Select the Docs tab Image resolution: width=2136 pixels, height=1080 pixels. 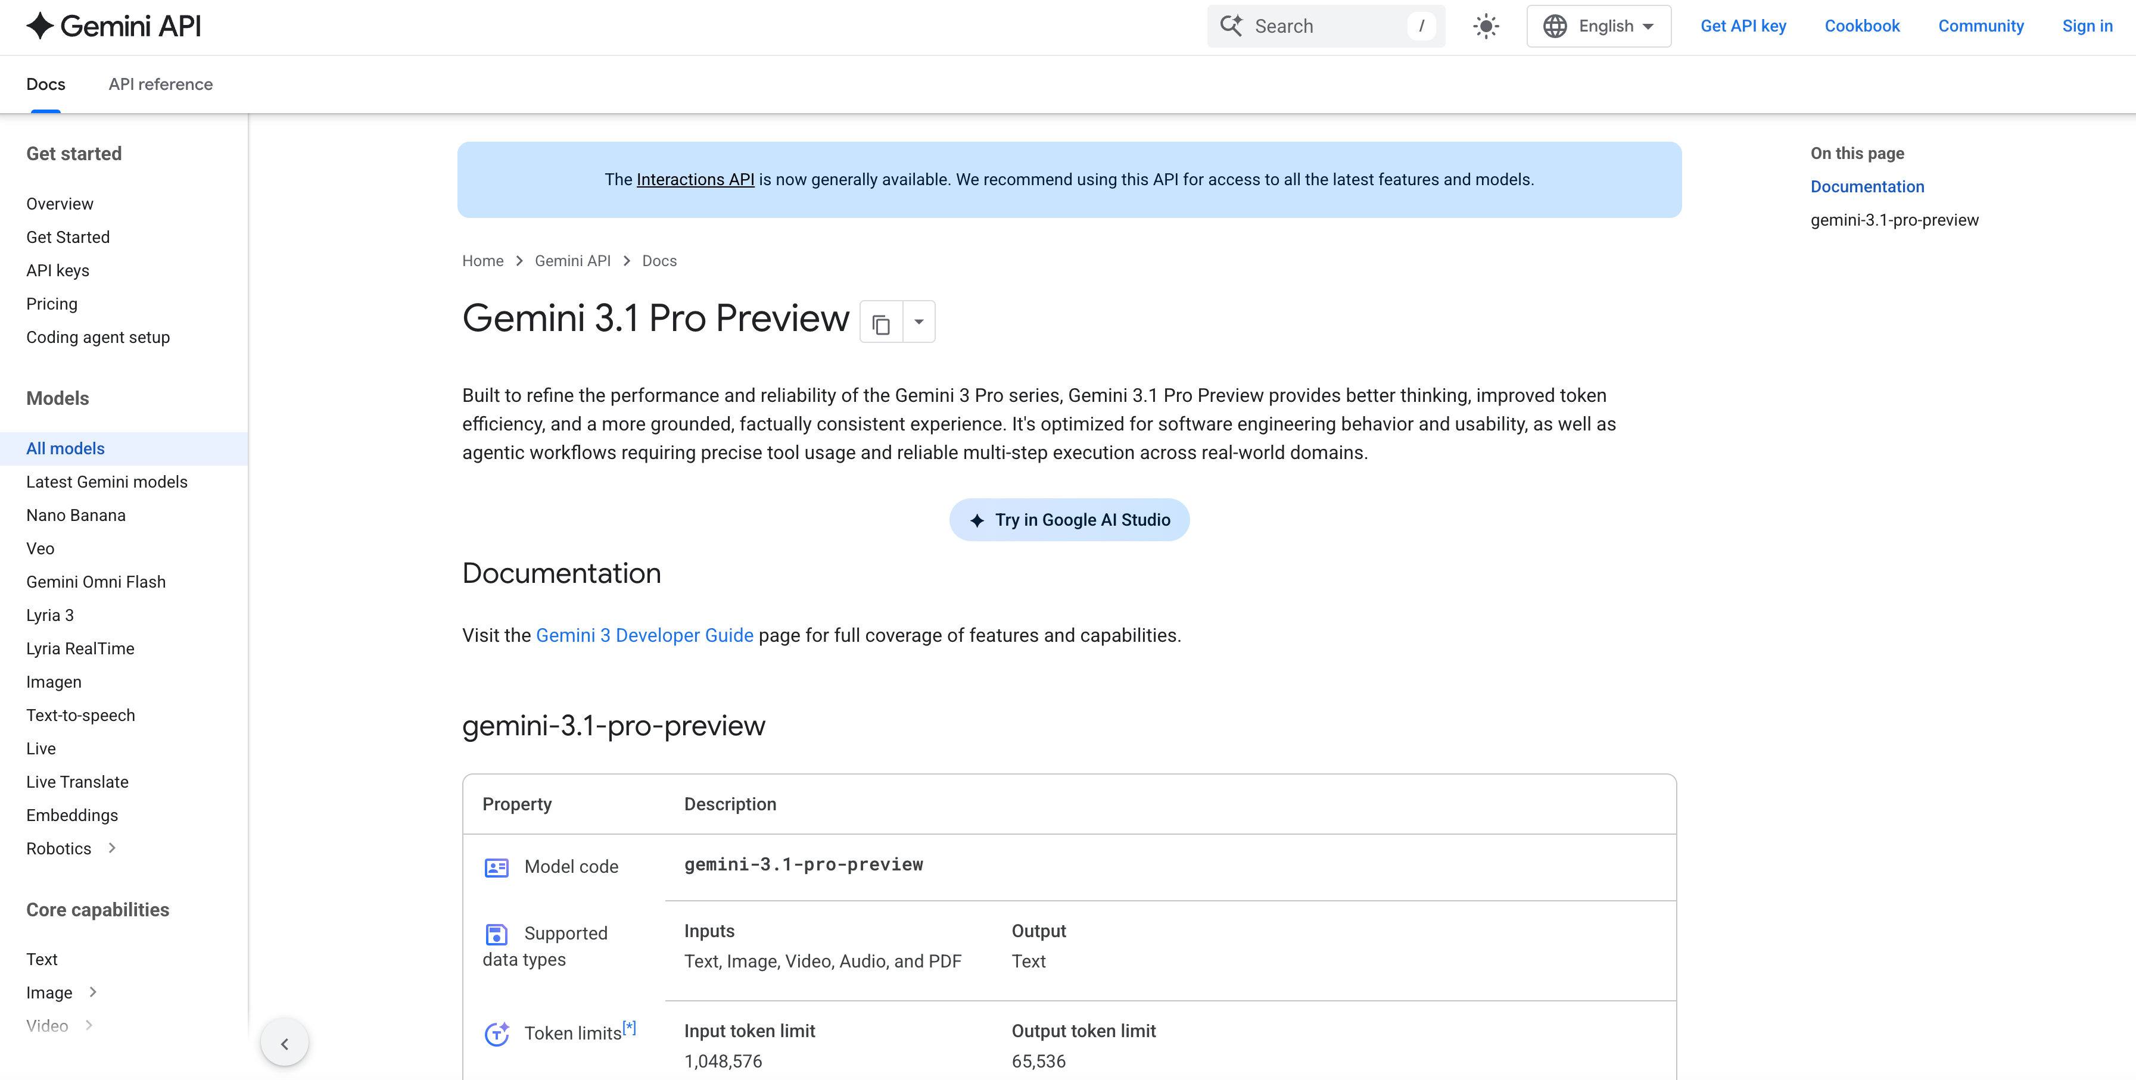(46, 85)
